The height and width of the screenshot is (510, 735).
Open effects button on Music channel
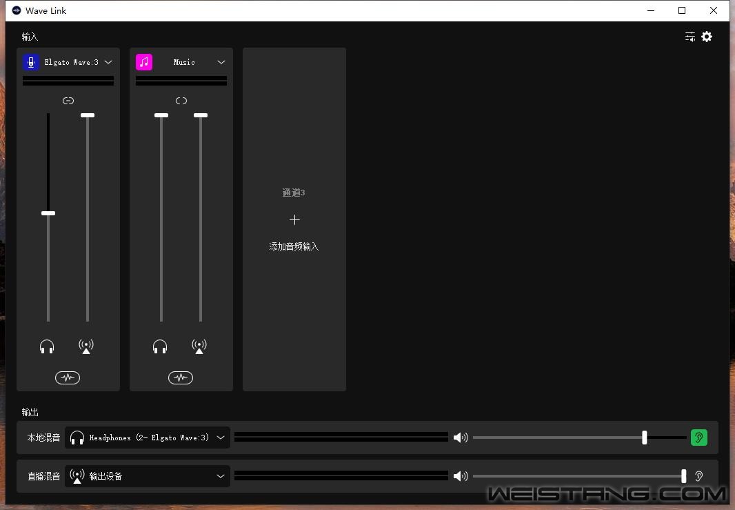coord(181,377)
